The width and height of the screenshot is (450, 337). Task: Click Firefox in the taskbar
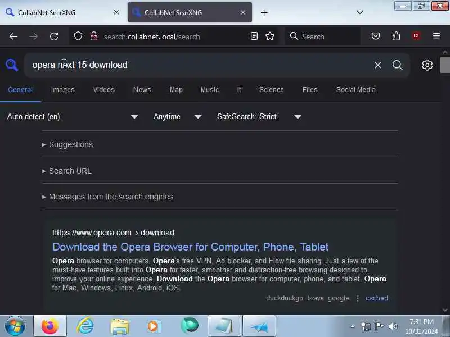[50, 326]
